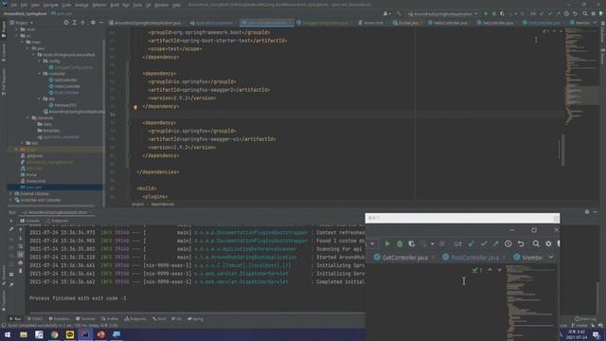The height and width of the screenshot is (341, 606).
Task: Switch to PostController.java editor tab
Action: pyautogui.click(x=542, y=23)
